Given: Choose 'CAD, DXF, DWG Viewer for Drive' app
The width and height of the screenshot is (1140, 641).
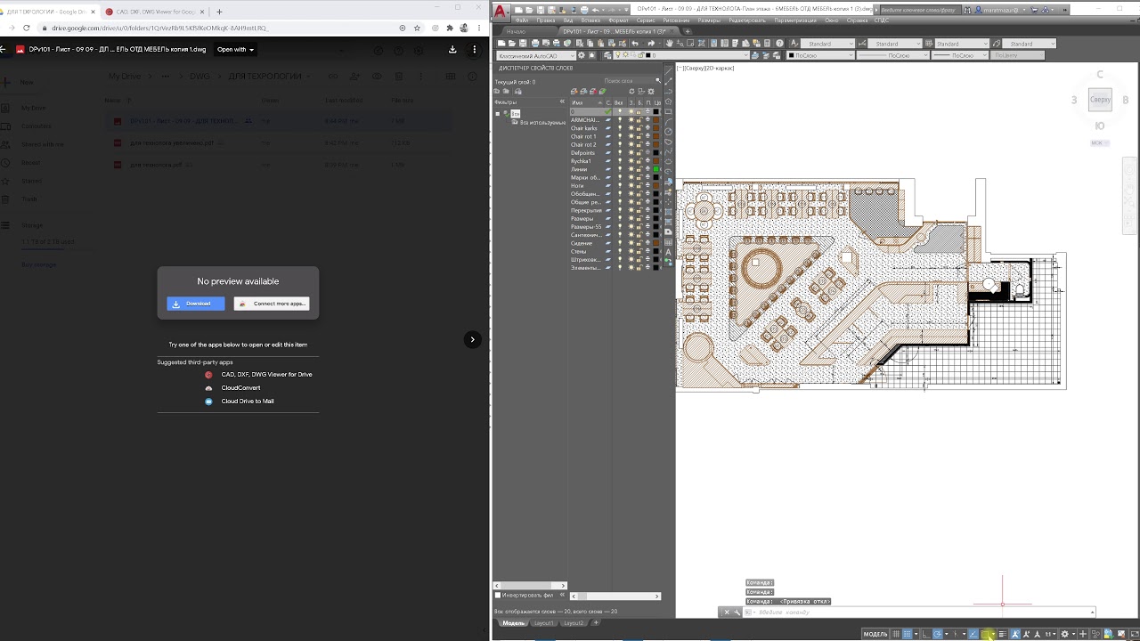Looking at the screenshot, I should click(x=259, y=375).
